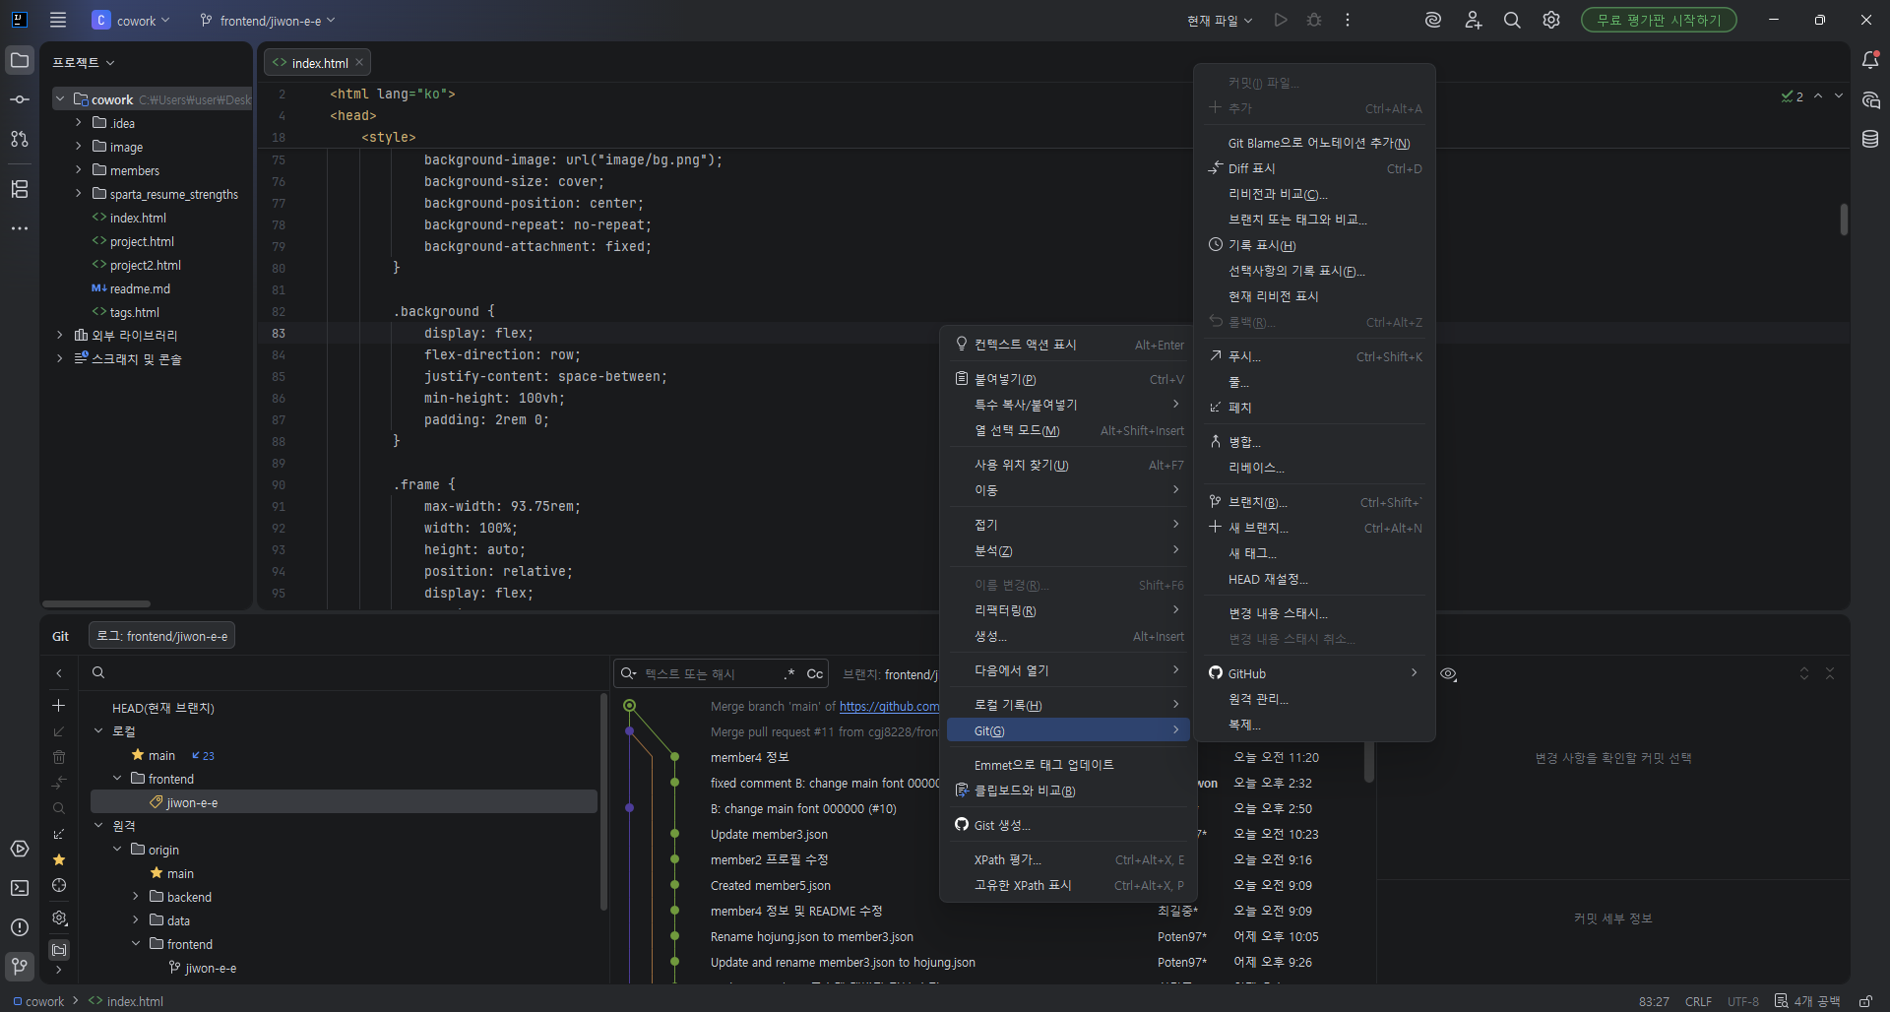Open the Problems tool window icon
This screenshot has height=1012, width=1890.
coord(20,927)
